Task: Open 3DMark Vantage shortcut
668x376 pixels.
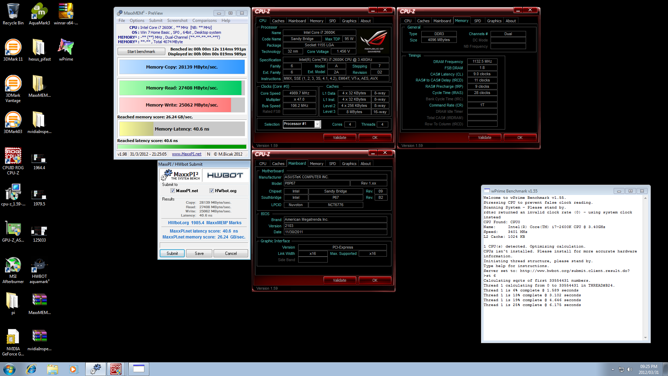Action: click(13, 89)
